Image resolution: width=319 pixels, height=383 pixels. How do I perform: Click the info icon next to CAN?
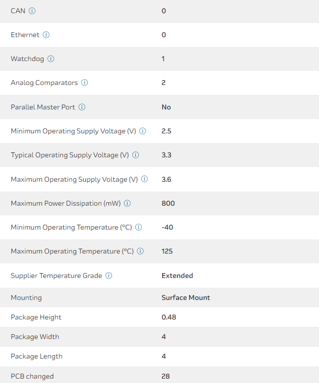32,11
